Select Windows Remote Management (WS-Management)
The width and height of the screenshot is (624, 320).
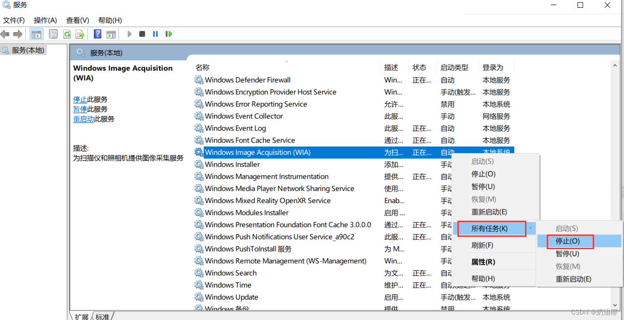click(x=285, y=261)
